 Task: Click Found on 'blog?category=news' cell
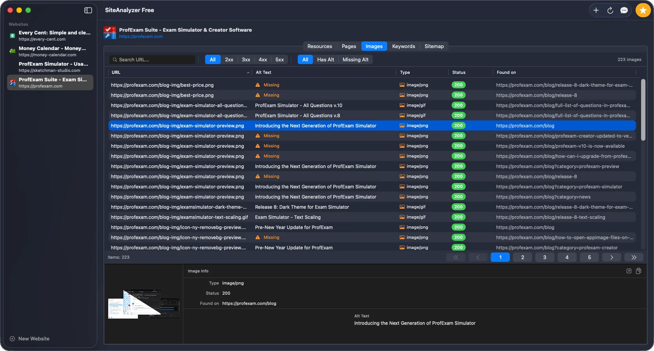(x=543, y=197)
